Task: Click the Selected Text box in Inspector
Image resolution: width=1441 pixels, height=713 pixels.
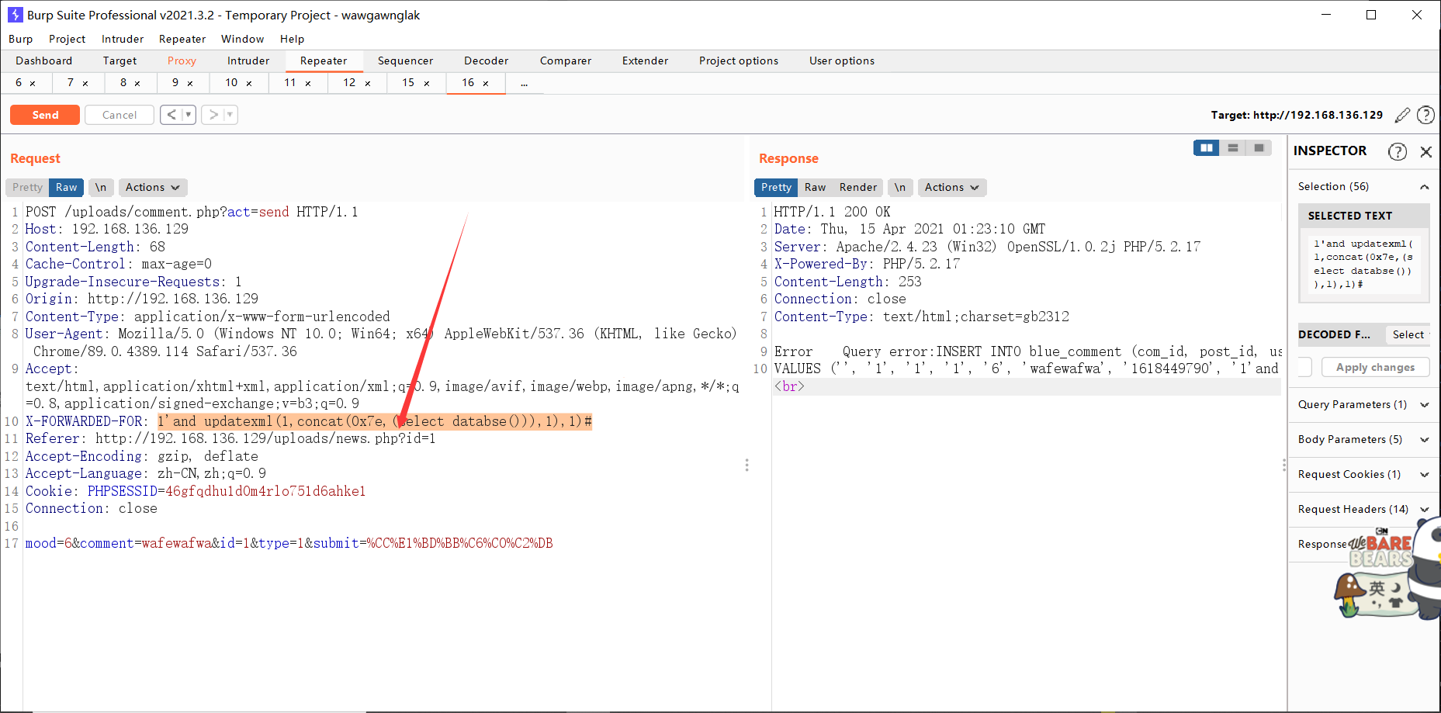Action: click(x=1363, y=265)
